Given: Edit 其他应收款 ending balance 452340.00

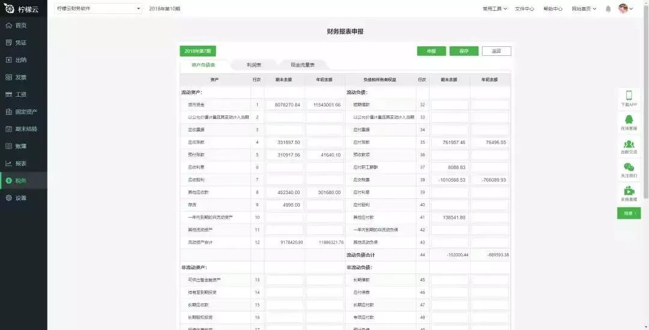Looking at the screenshot, I should click(x=284, y=192).
